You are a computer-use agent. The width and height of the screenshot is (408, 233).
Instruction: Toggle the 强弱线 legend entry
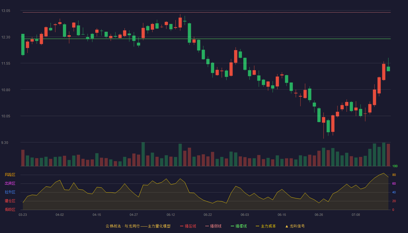point(213,226)
